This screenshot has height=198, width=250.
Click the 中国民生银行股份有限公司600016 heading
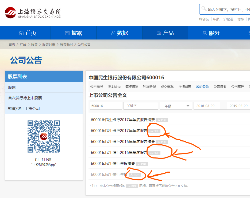point(126,77)
